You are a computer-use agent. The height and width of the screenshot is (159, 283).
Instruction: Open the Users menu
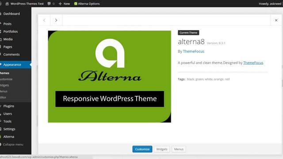coord(8,114)
